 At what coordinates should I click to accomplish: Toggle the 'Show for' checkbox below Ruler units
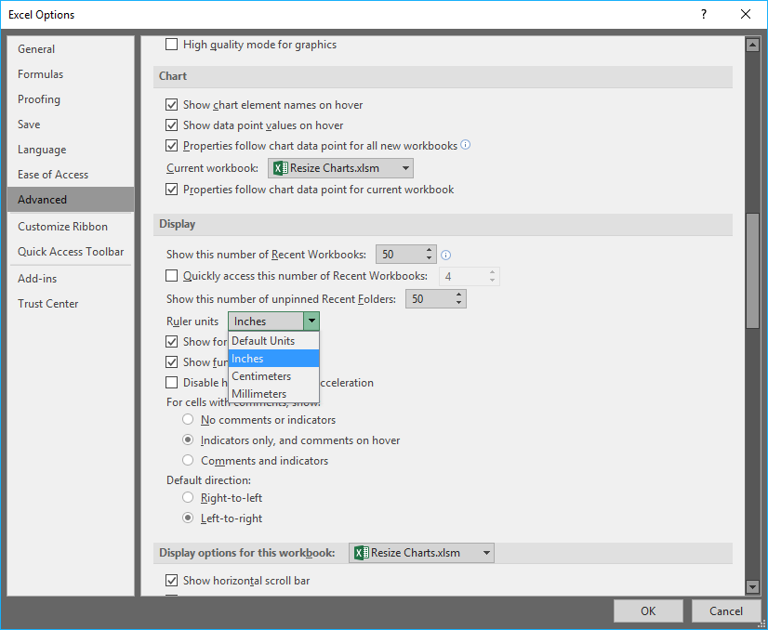(x=171, y=342)
